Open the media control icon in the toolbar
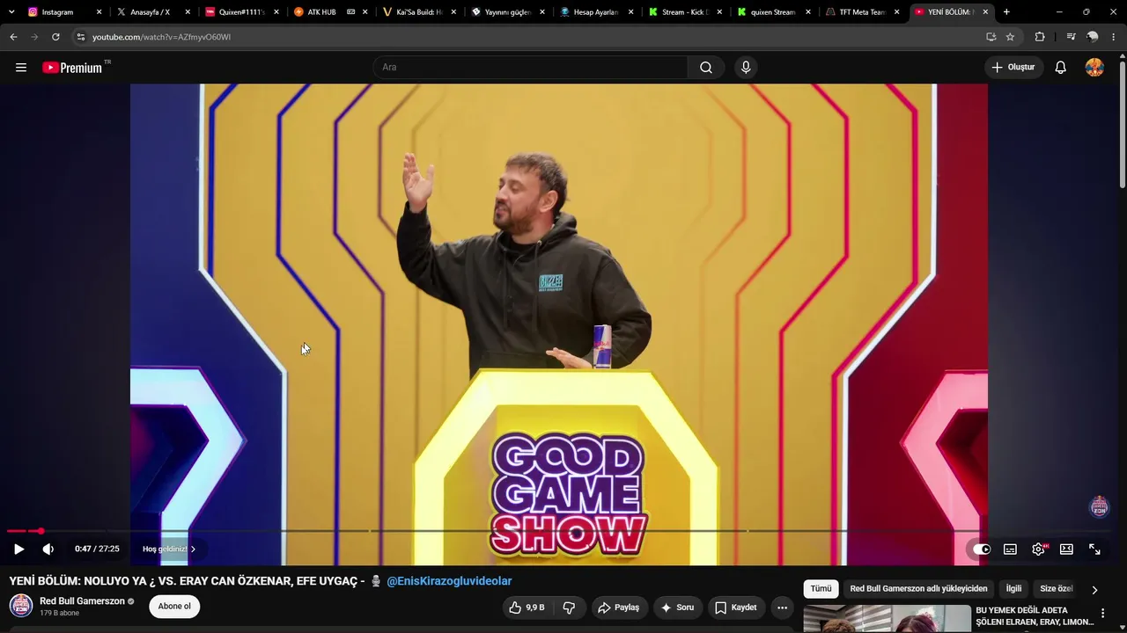Image resolution: width=1127 pixels, height=633 pixels. [x=1071, y=37]
